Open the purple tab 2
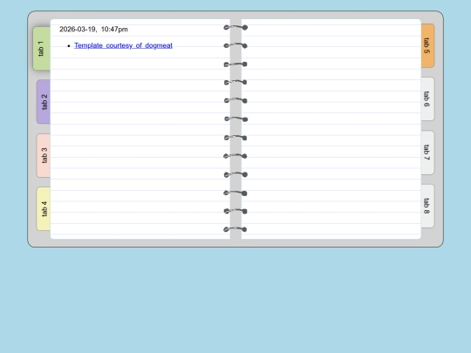The height and width of the screenshot is (353, 471). point(44,102)
